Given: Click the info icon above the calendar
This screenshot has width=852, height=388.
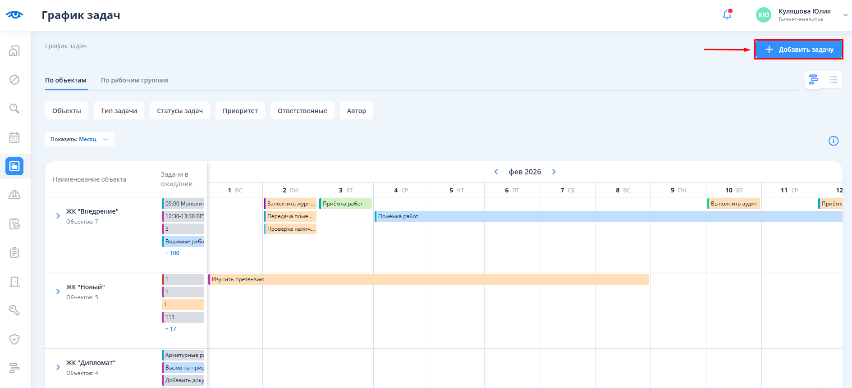Looking at the screenshot, I should tap(834, 141).
